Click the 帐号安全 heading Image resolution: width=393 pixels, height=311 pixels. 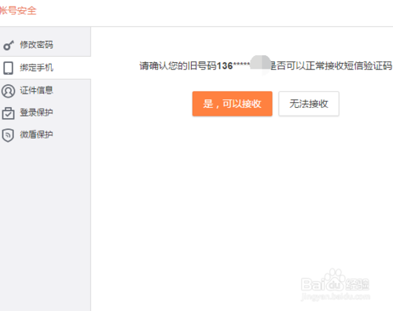[18, 11]
